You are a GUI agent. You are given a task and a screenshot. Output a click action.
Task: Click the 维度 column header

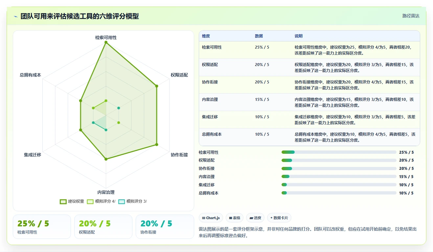206,36
